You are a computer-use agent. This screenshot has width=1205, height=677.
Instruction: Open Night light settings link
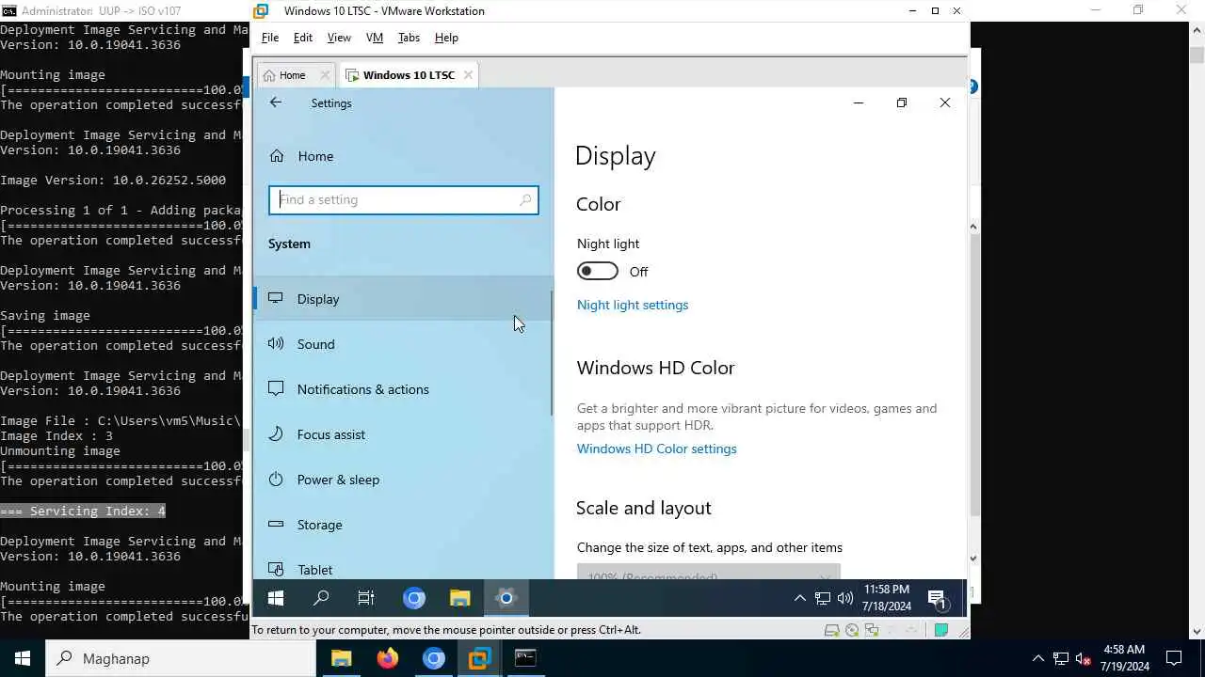(x=633, y=305)
